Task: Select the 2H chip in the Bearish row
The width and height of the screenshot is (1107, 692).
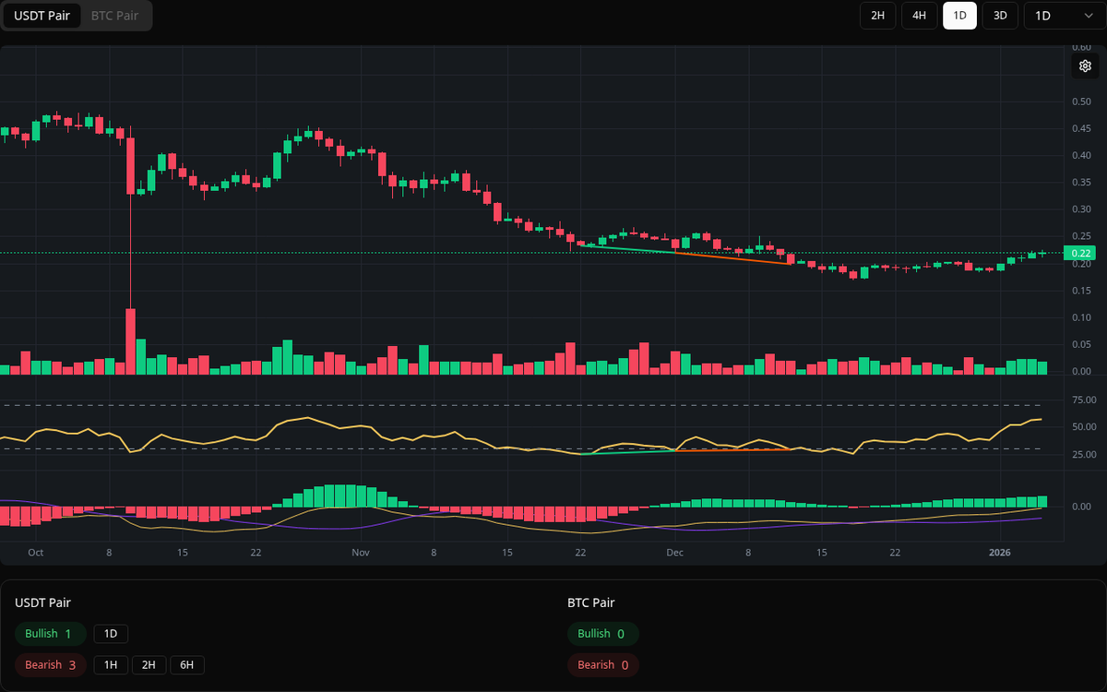Action: [x=149, y=664]
